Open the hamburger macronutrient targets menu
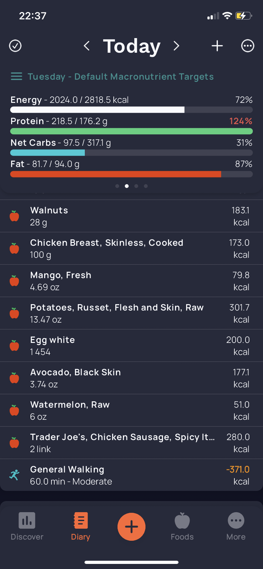Screen dimensions: 263x569 (x=17, y=77)
